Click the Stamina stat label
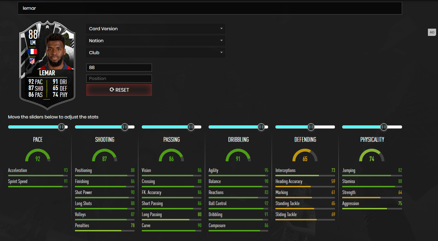Image resolution: width=438 pixels, height=241 pixels. (x=349, y=181)
